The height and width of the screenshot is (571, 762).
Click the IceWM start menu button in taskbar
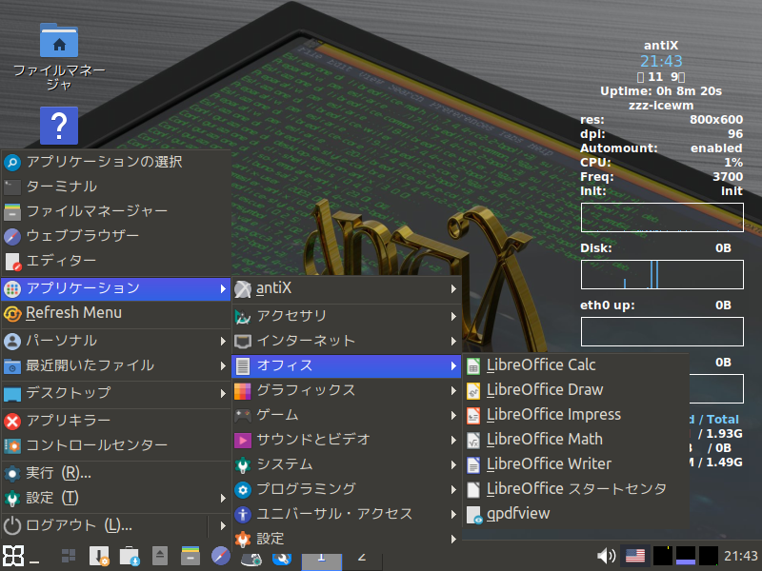(13, 556)
